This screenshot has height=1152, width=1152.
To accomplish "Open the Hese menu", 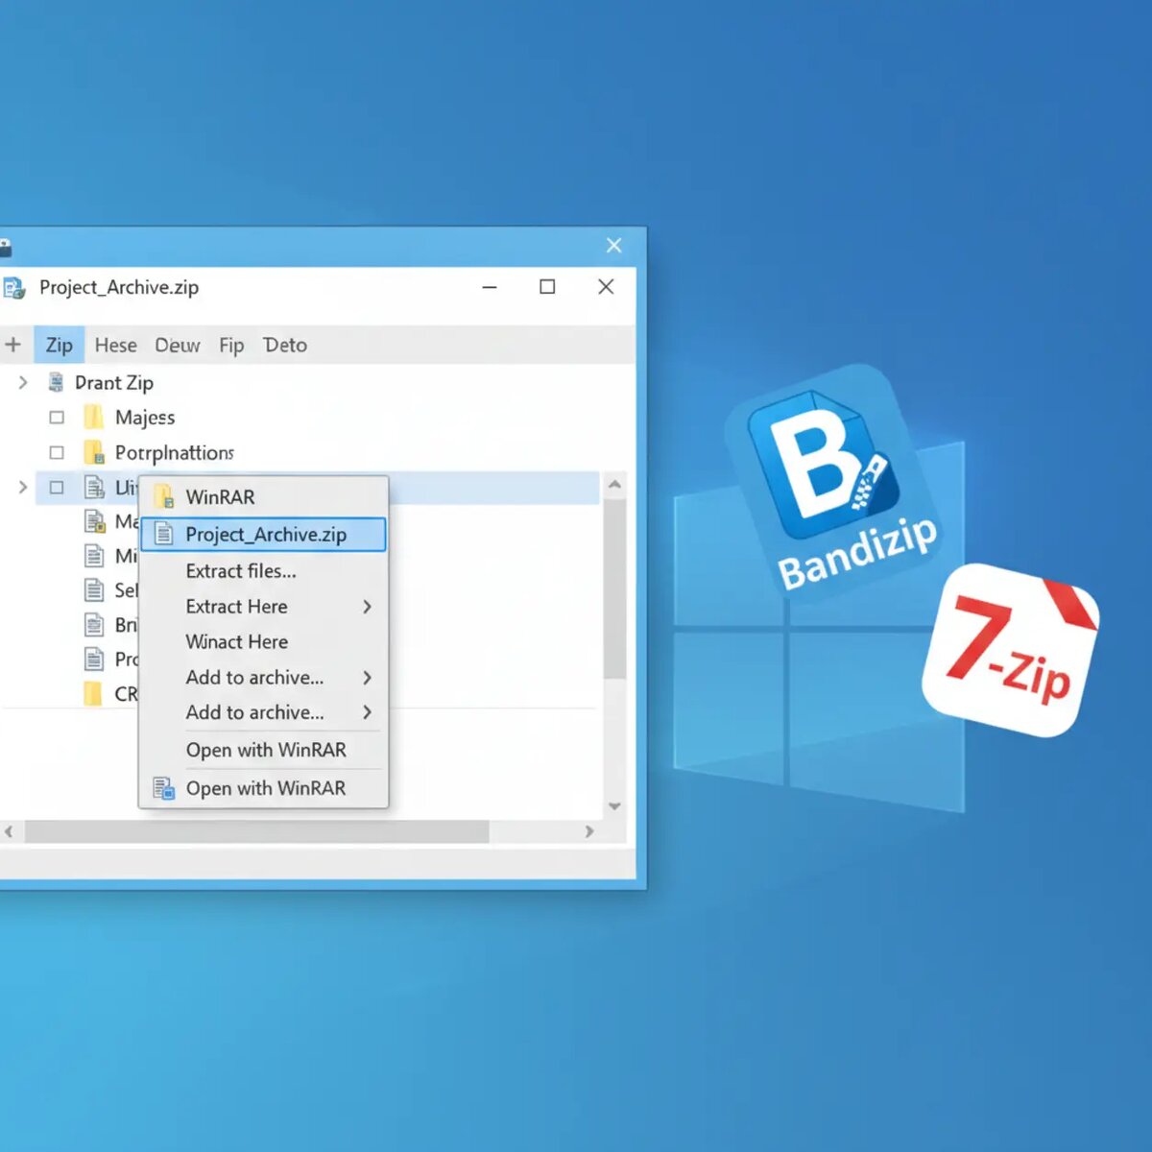I will click(x=115, y=345).
